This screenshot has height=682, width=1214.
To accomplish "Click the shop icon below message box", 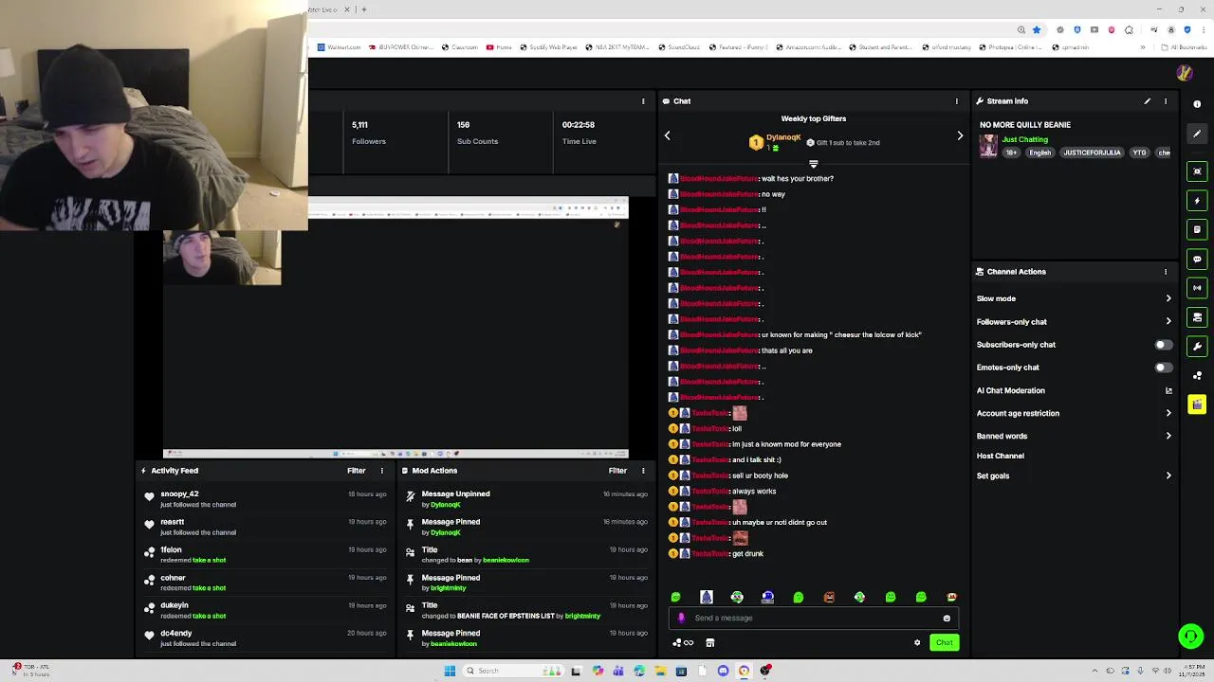I will tap(709, 643).
